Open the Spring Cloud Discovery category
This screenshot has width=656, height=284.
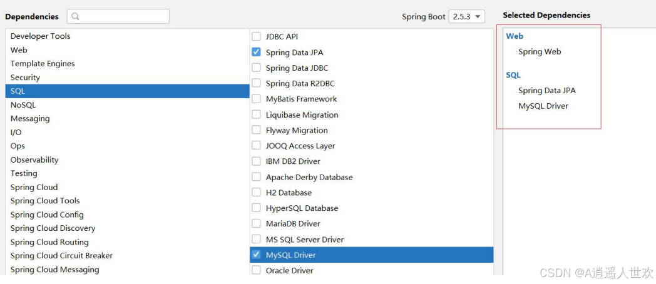coord(127,228)
